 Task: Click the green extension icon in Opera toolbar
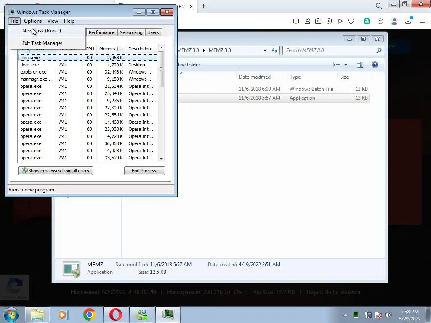pos(367,21)
